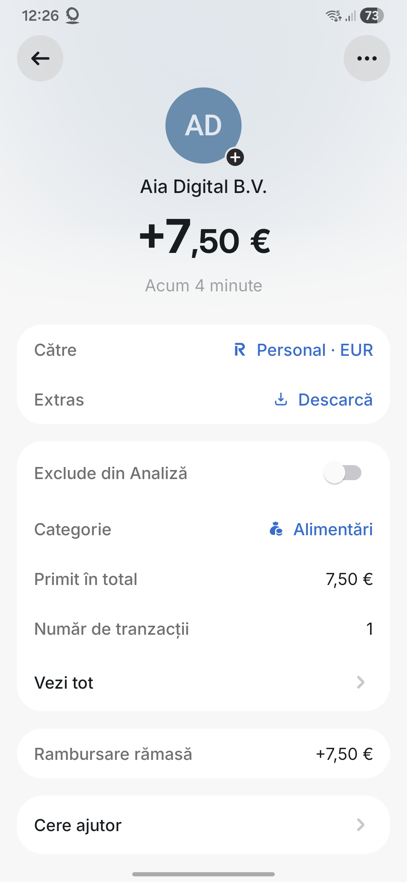Tap the Aia Digital B.V. merchant name
The width and height of the screenshot is (407, 882).
pyautogui.click(x=203, y=187)
